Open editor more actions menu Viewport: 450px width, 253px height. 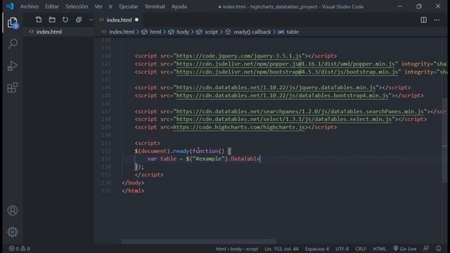pyautogui.click(x=437, y=20)
